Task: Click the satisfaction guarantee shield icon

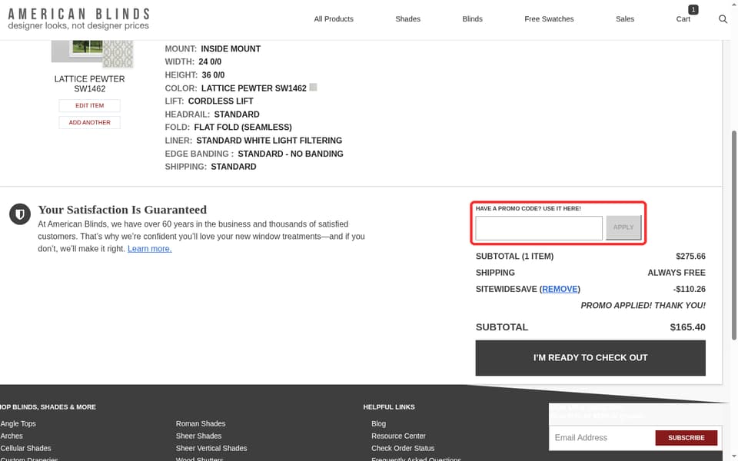Action: pos(20,214)
